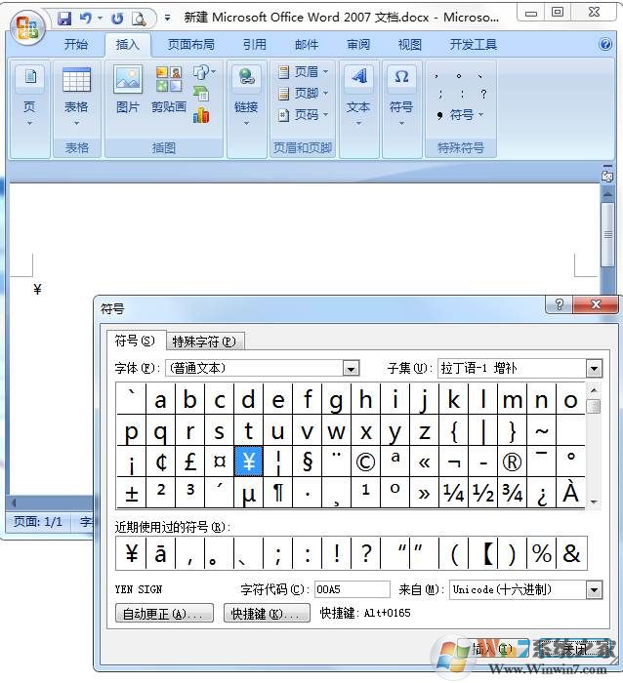Click 插入(I) button in symbol dialog

tap(492, 650)
